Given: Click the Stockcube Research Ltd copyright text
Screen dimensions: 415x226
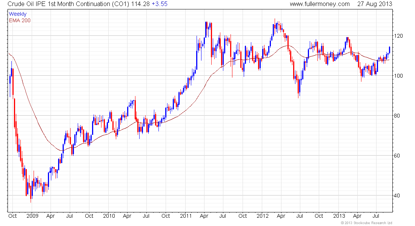Looking at the screenshot, I should [366, 223].
